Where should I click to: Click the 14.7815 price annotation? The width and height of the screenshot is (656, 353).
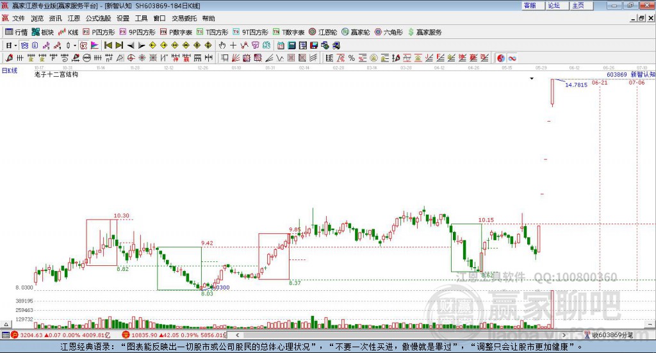tap(576, 85)
